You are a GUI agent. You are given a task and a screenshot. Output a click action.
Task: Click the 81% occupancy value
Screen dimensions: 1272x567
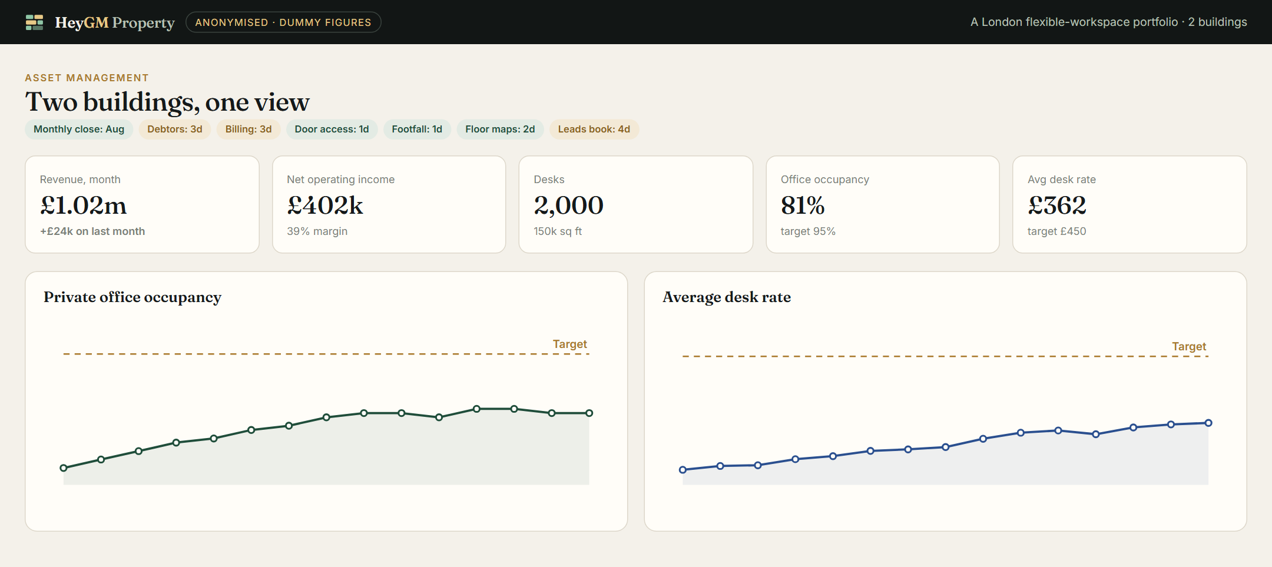(x=803, y=205)
